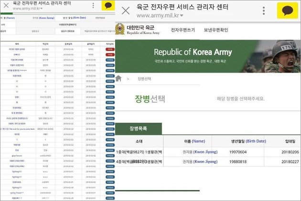Close the left in-app browser with X
Screen dimensions: 301x201
tap(6, 5)
